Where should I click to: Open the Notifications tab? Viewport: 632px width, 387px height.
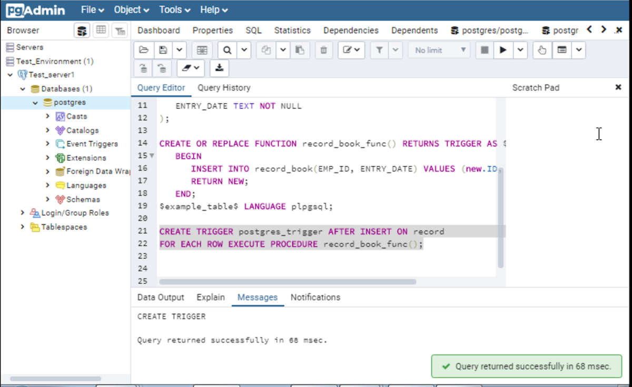315,297
